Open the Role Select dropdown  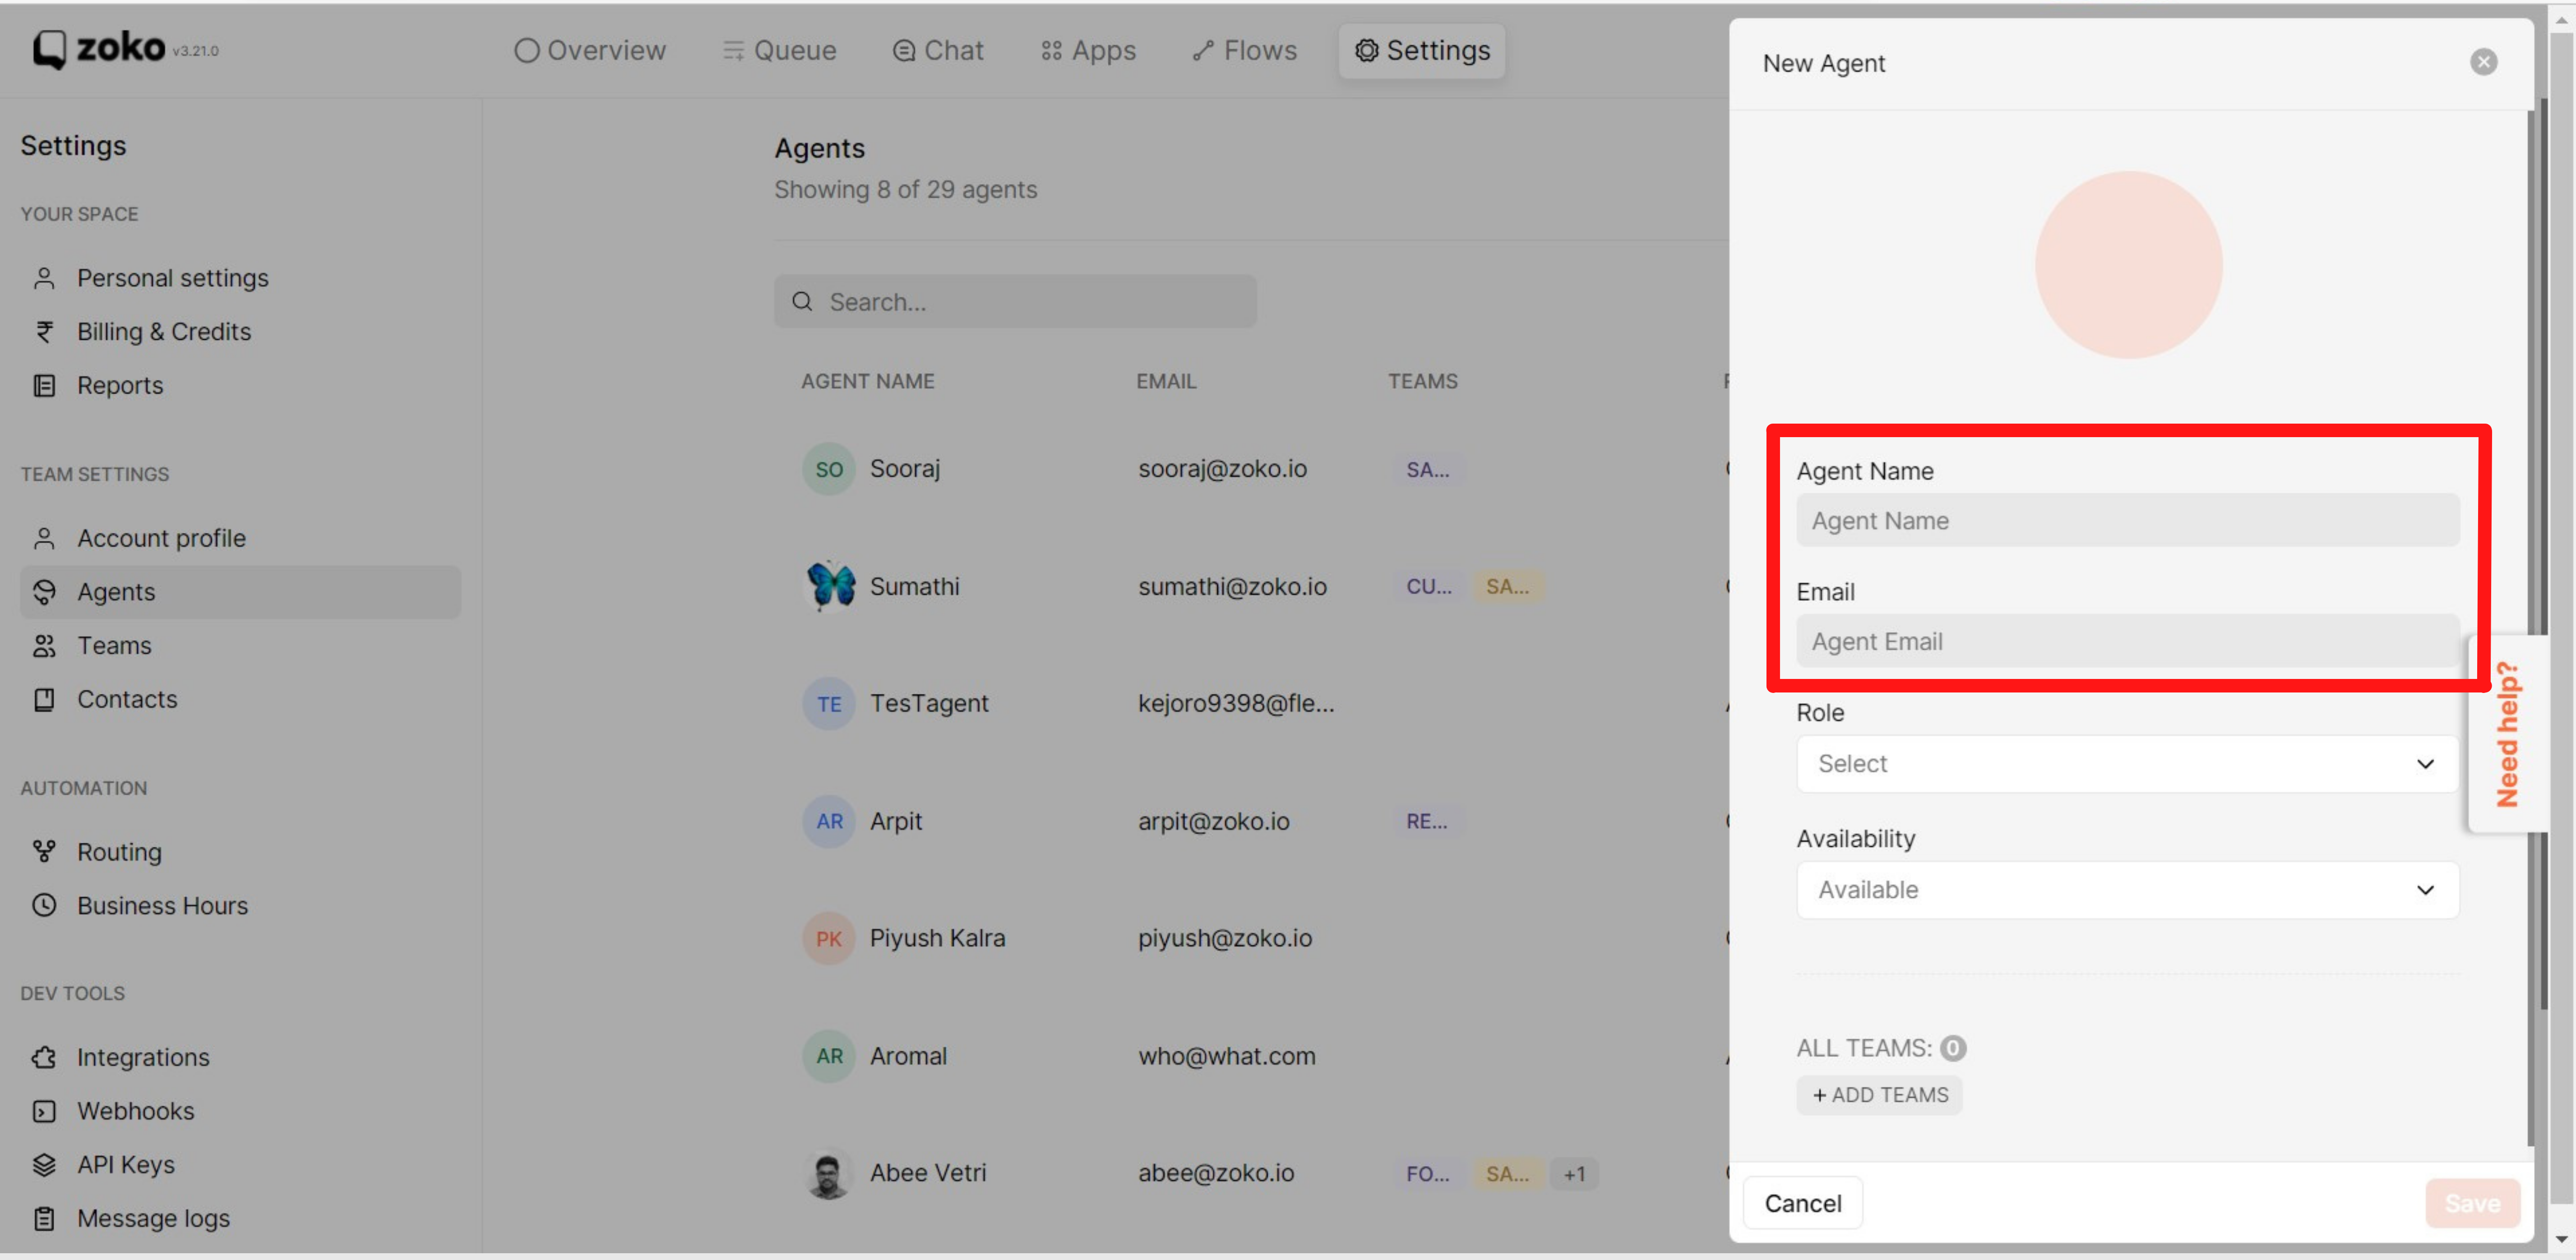pos(2127,764)
